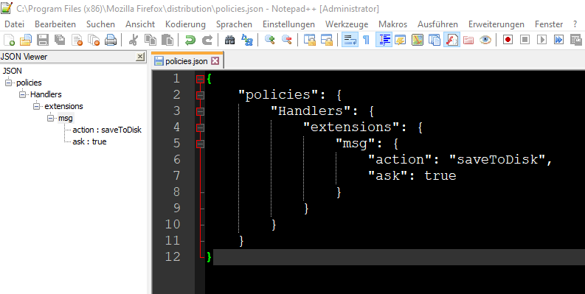The width and height of the screenshot is (585, 294).
Task: Select the JSON root tree item
Action: pos(13,71)
